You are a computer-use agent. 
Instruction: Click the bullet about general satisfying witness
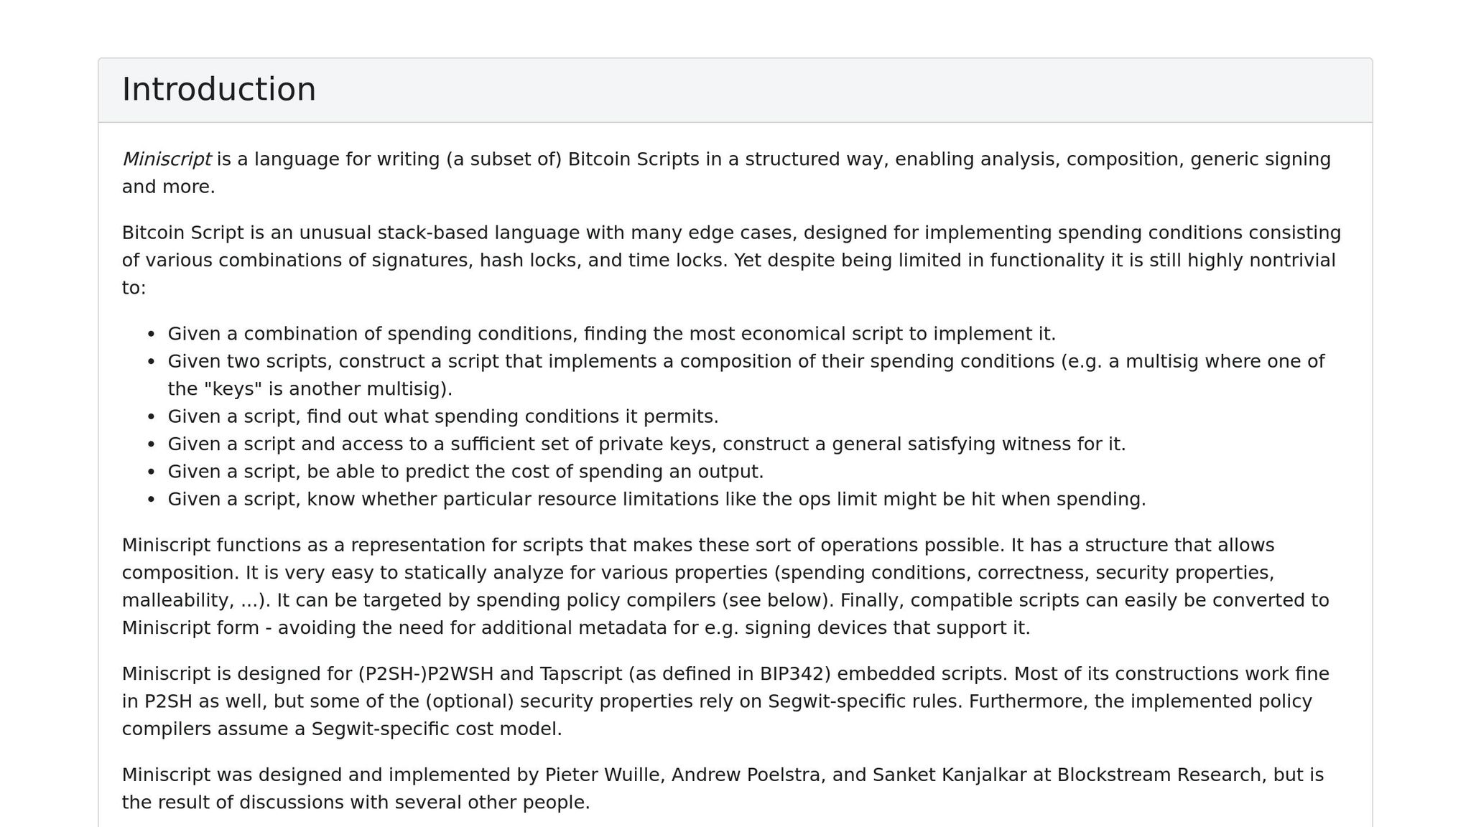[x=646, y=444]
